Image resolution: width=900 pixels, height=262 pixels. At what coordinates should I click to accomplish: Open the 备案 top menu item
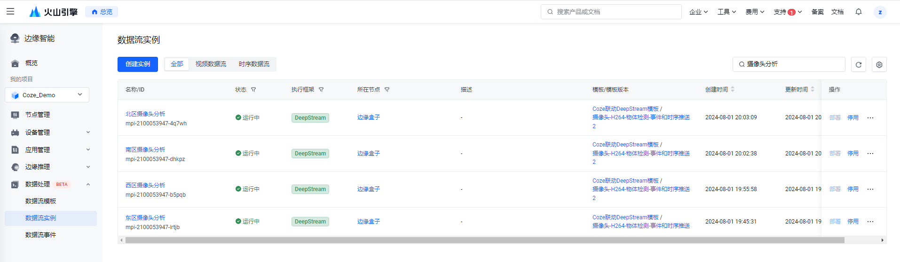coord(817,12)
